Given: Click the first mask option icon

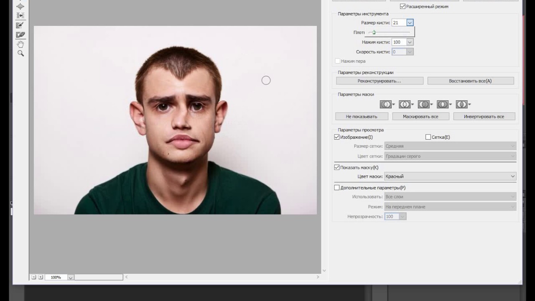Looking at the screenshot, I should (385, 104).
